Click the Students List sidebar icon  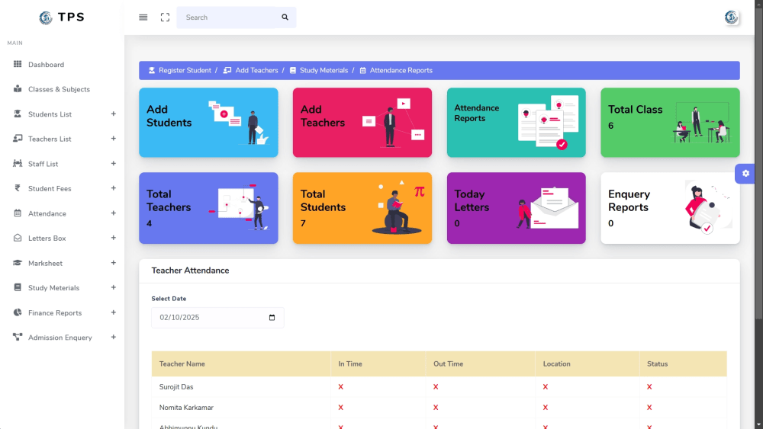click(x=18, y=114)
